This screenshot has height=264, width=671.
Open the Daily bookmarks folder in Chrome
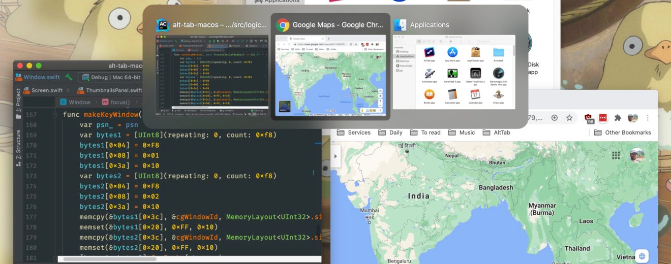pos(390,133)
